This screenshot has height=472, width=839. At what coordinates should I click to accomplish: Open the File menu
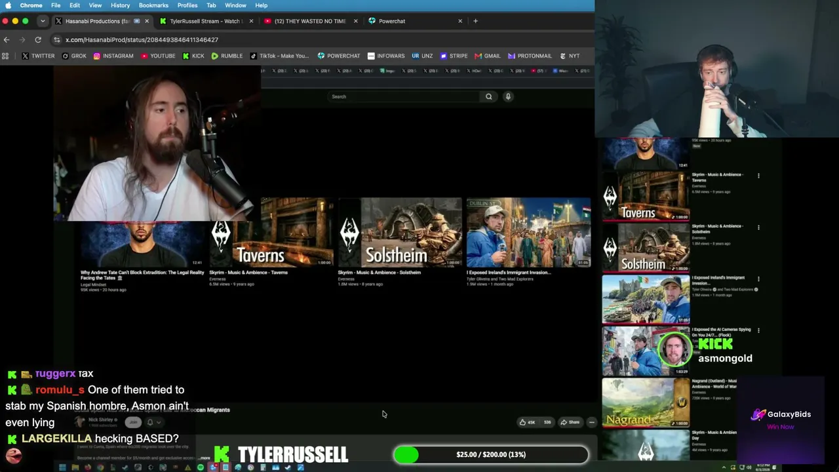pyautogui.click(x=56, y=5)
